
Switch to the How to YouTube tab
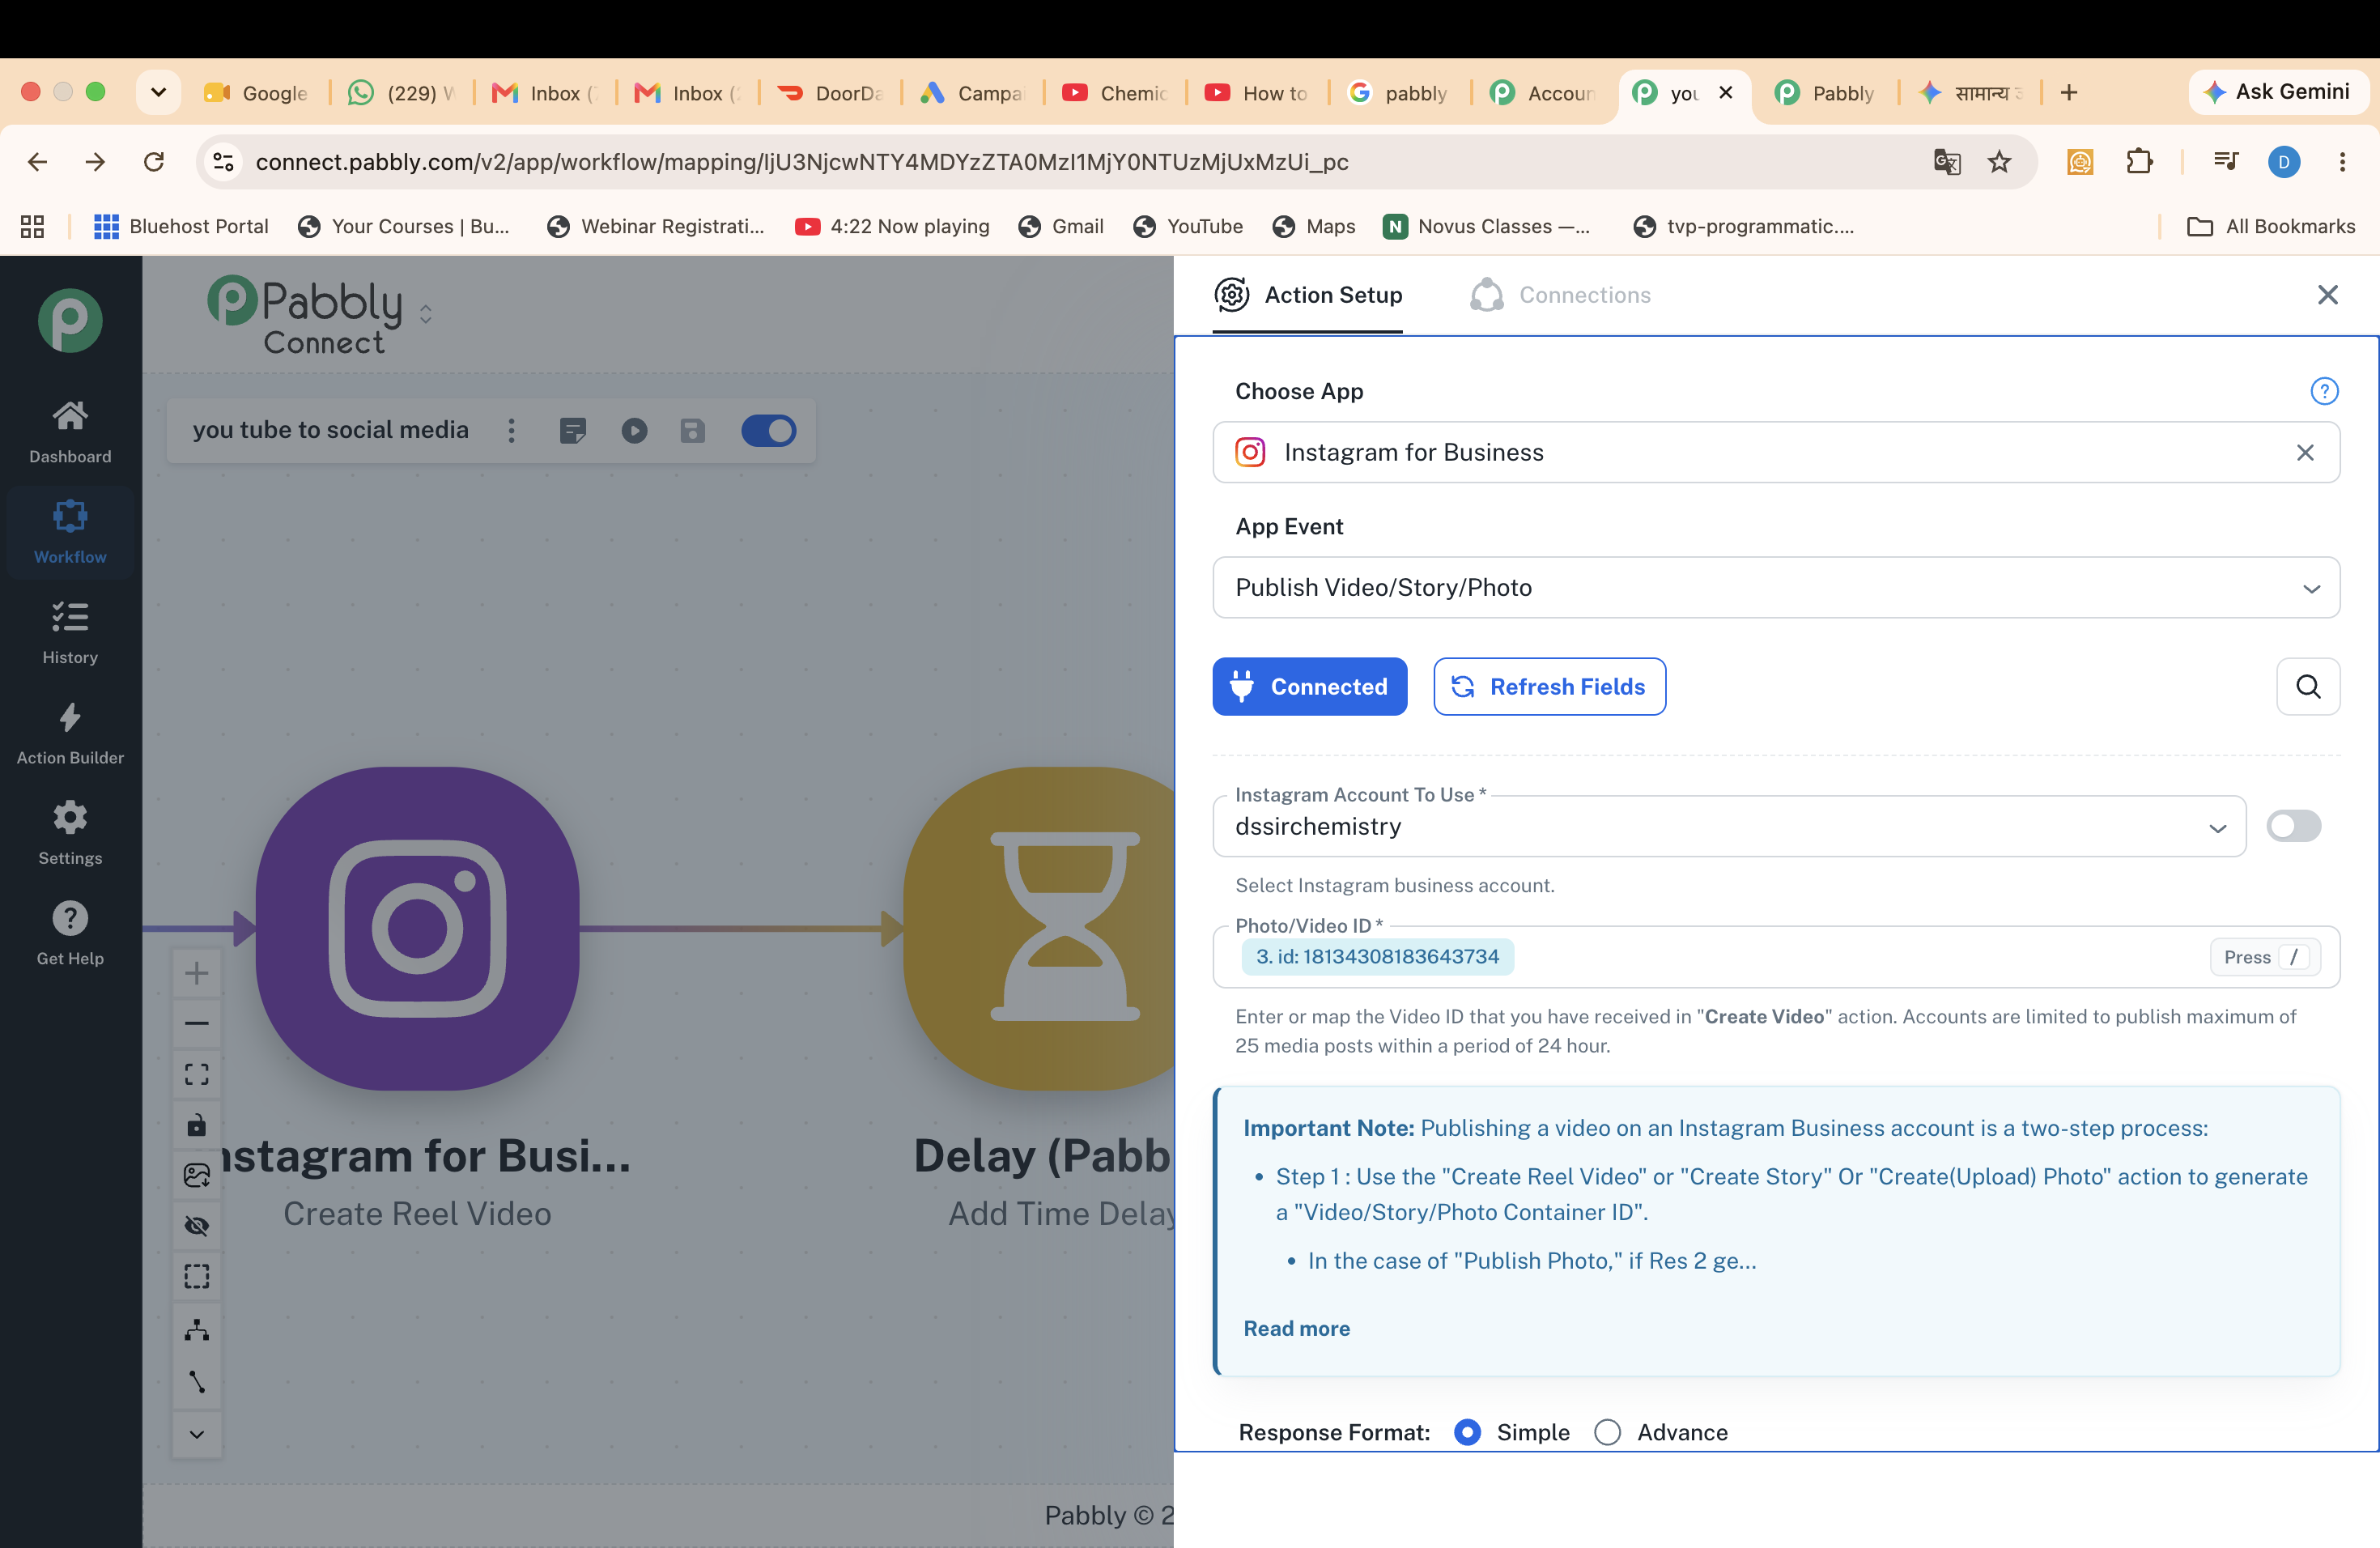(x=1258, y=93)
